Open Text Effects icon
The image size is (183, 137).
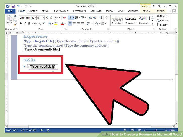(x=50, y=23)
